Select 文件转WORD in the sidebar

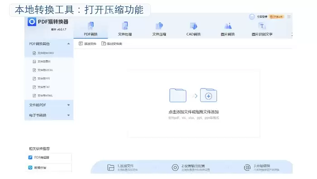tap(49, 53)
